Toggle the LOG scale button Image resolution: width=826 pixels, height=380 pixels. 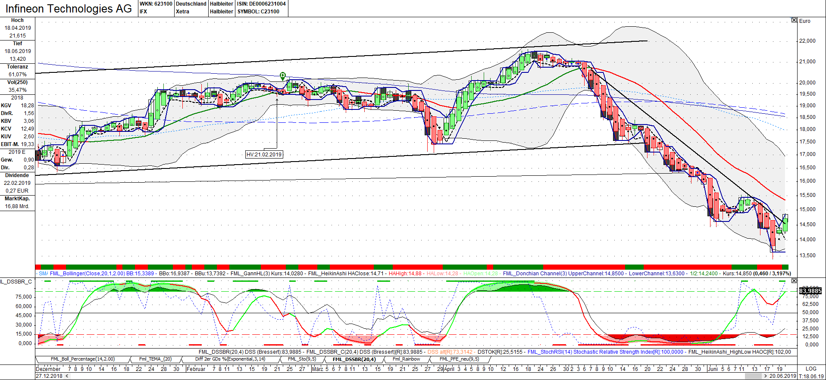(811, 369)
